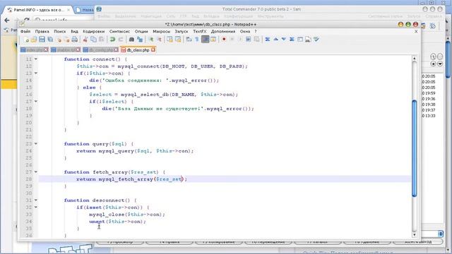Image resolution: width=452 pixels, height=254 pixels.
Task: Click the 13:33 file entry in Total Commander
Action: (x=429, y=116)
